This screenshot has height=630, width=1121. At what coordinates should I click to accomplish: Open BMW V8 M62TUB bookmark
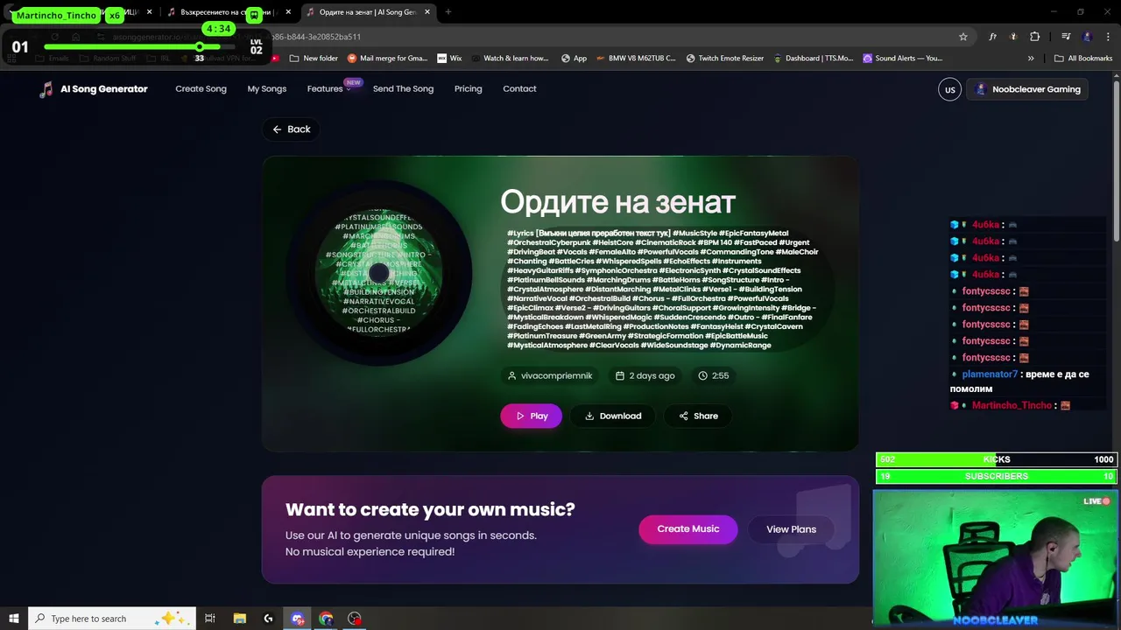(x=637, y=59)
